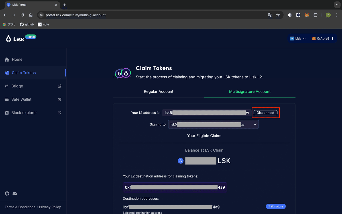The height and width of the screenshot is (214, 342).
Task: Select the L1 address value field
Action: (x=207, y=113)
